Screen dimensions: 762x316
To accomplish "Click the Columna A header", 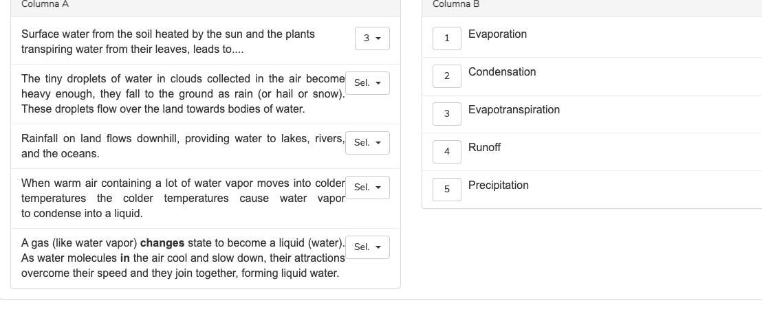I will (x=45, y=4).
